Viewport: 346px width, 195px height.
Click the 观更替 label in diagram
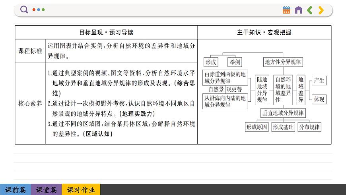pyautogui.click(x=234, y=89)
